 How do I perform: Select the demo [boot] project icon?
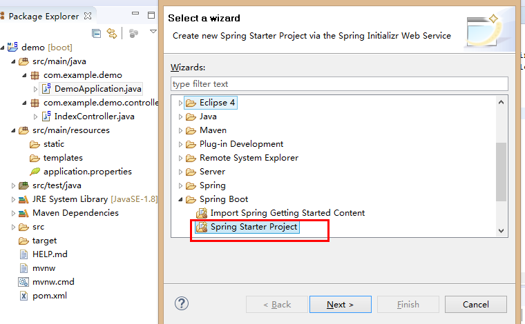click(x=12, y=48)
